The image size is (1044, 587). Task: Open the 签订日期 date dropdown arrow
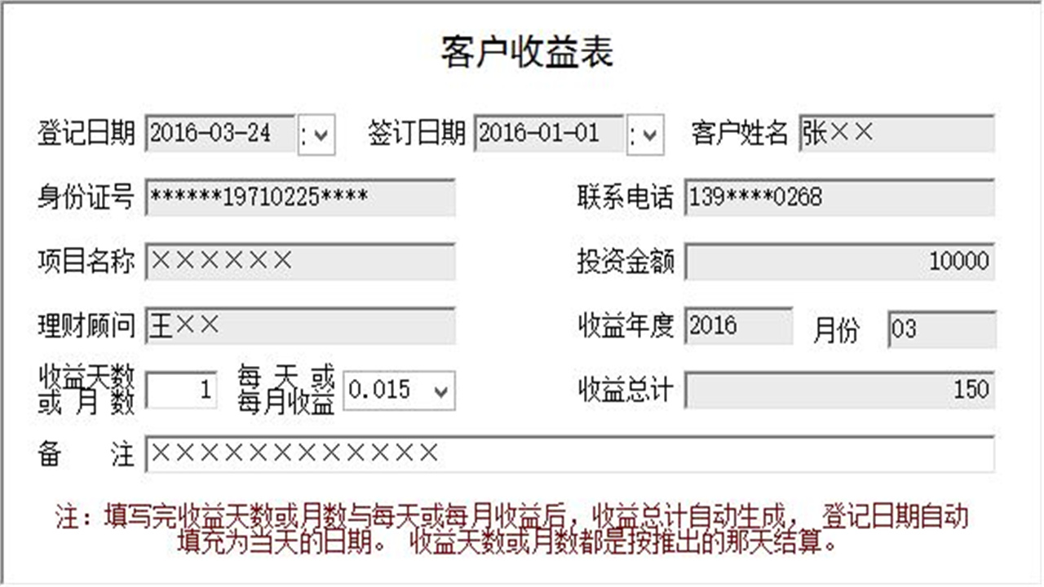(647, 135)
